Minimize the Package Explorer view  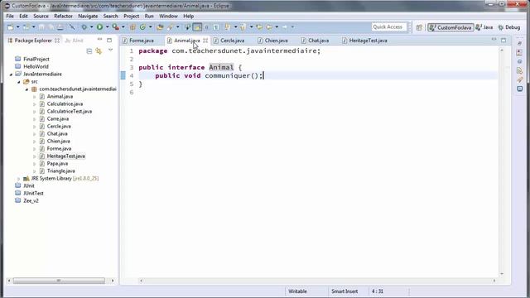pos(99,40)
